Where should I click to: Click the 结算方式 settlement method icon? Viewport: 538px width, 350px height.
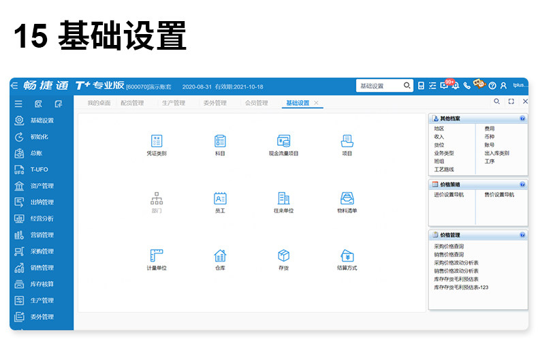[x=347, y=255]
